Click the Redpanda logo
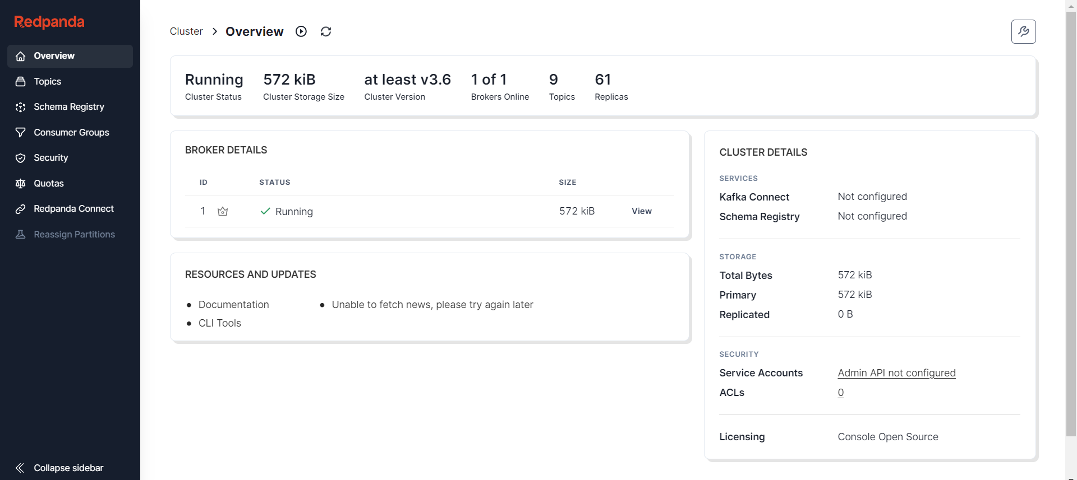 click(x=49, y=22)
